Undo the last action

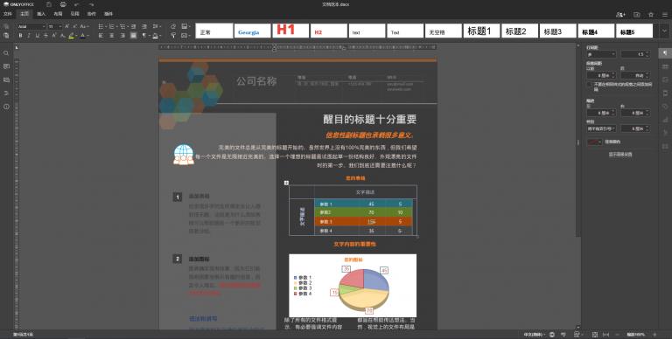coord(77,4)
